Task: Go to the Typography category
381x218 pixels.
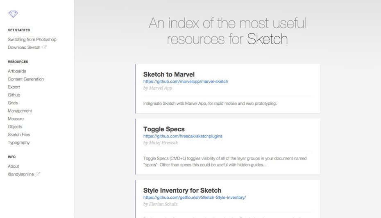Action: click(19, 143)
